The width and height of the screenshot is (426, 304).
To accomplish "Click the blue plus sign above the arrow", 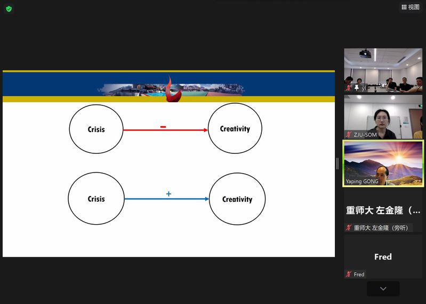I will coord(168,194).
